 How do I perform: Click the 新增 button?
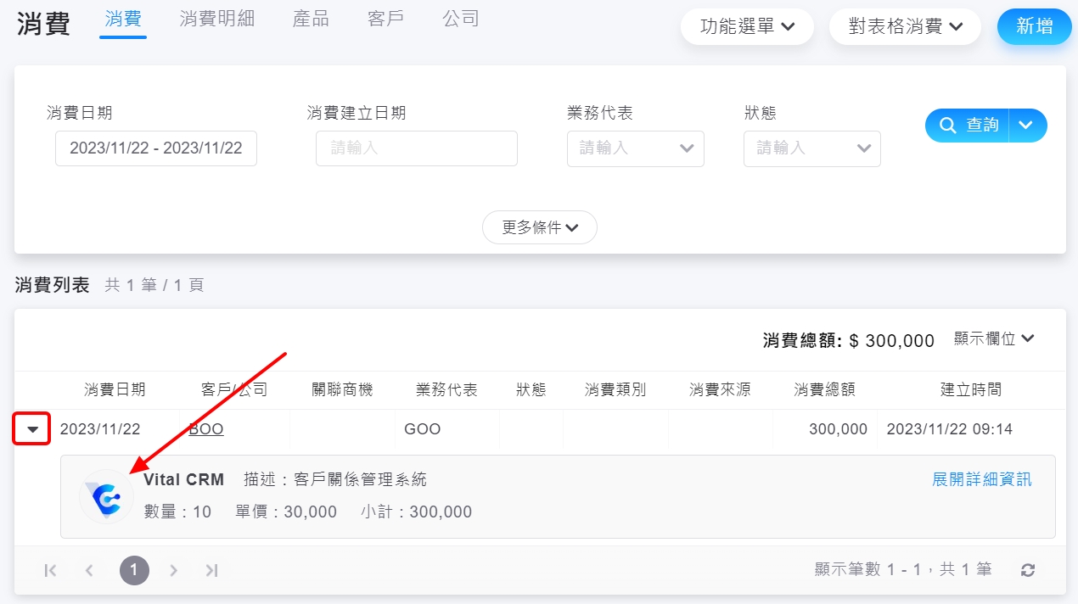tap(1034, 27)
